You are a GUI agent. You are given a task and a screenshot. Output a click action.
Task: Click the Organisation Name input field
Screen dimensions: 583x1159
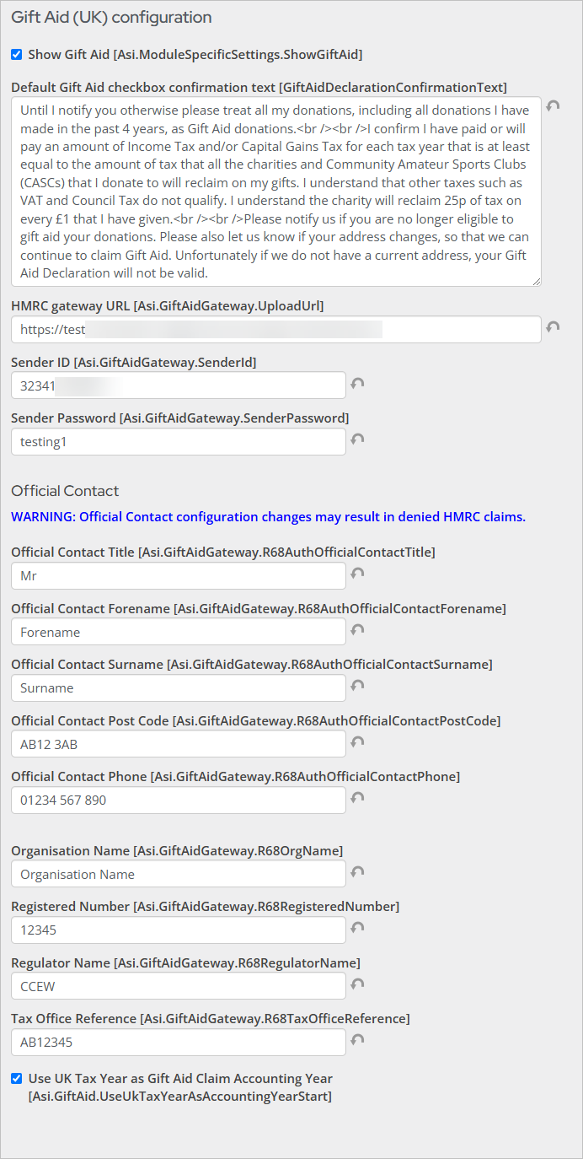179,875
